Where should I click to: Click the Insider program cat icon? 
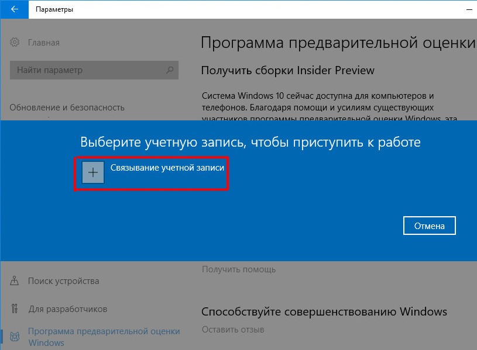(15, 337)
